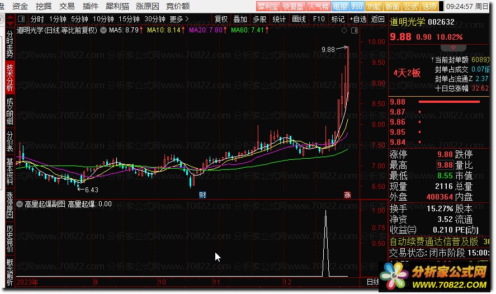
Task: Click the 人气榜 button
Action: coord(319,6)
